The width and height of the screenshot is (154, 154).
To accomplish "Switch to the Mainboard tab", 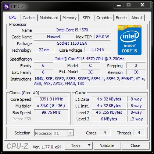I will 49,18.
